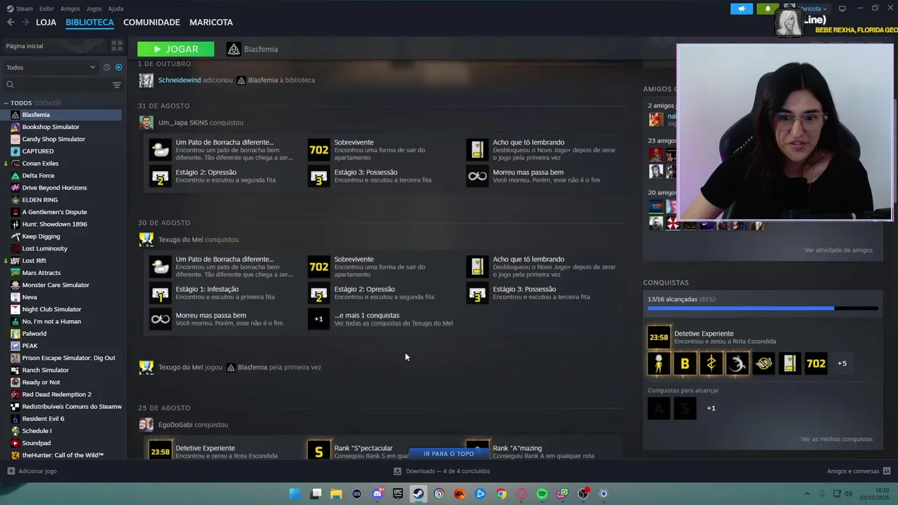
Task: Click EgoDoGabi user name
Action: (175, 424)
